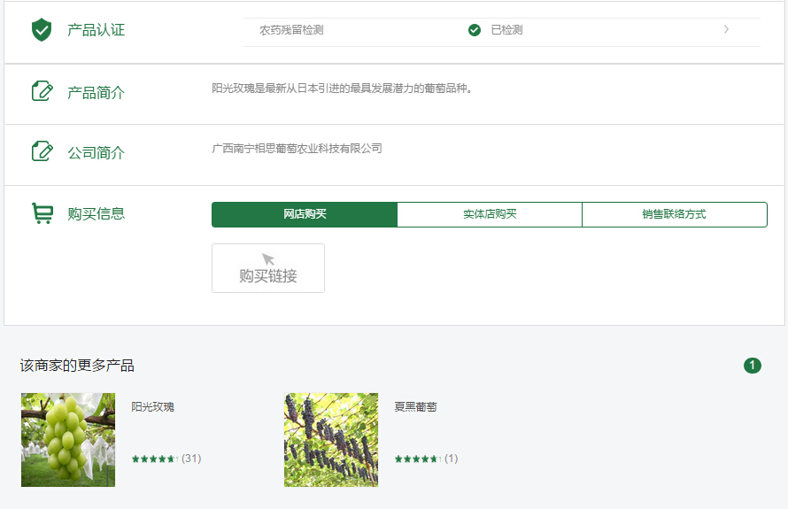Open the 夏黑葡萄 product link
This screenshot has width=788, height=509.
pyautogui.click(x=415, y=407)
